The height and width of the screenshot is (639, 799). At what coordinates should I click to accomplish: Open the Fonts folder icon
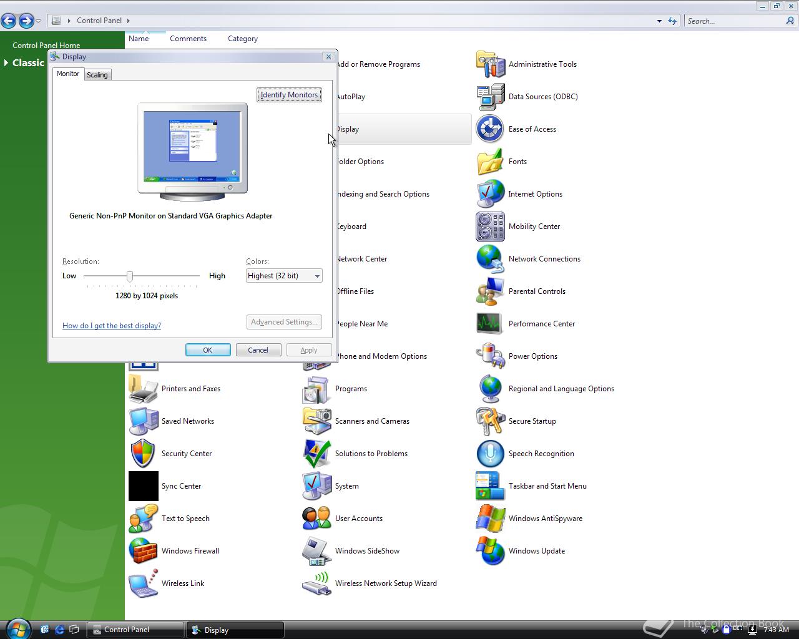click(490, 162)
